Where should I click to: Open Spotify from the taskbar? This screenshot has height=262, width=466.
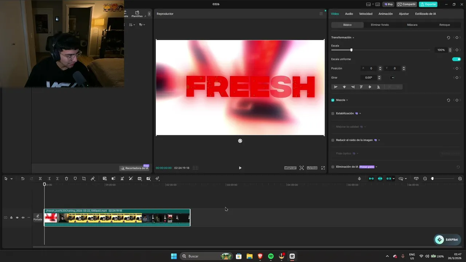click(x=271, y=256)
